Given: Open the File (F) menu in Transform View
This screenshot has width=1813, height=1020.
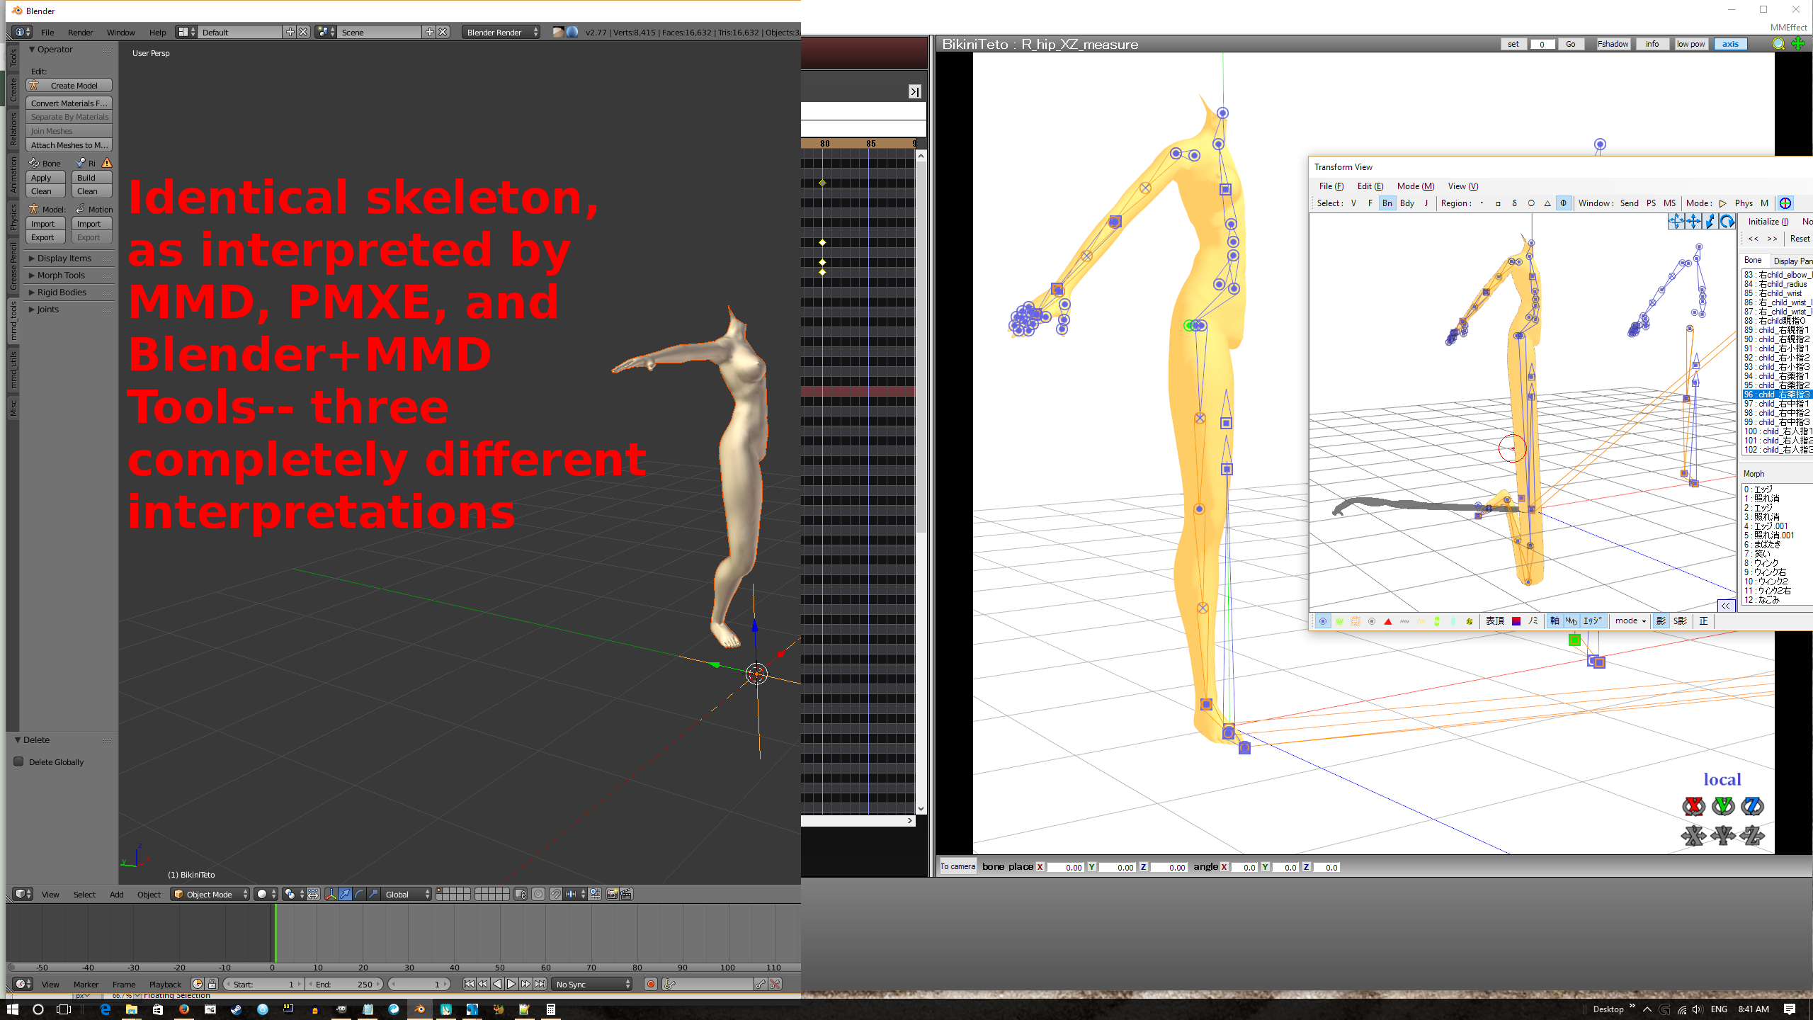Looking at the screenshot, I should coord(1331,186).
